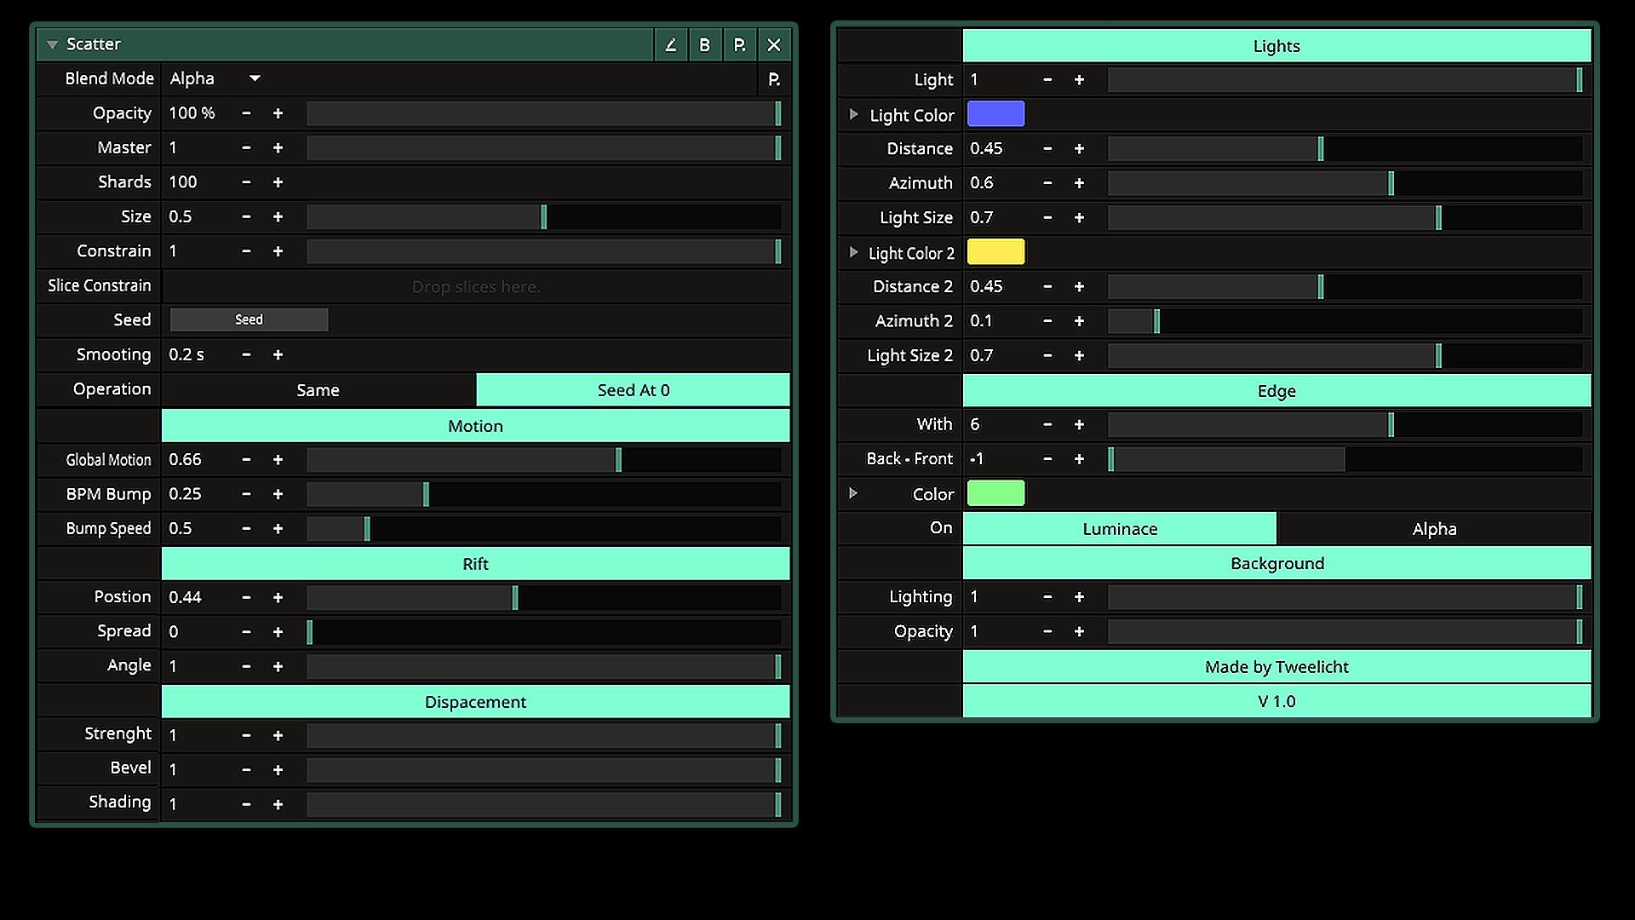Select the Same operation option
The height and width of the screenshot is (920, 1635).
click(318, 390)
